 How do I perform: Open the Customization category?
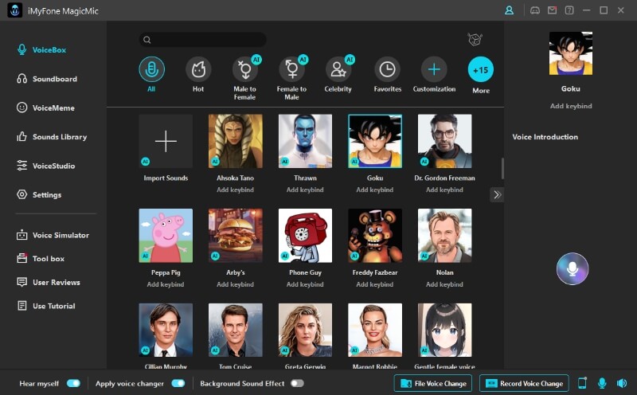tap(434, 69)
